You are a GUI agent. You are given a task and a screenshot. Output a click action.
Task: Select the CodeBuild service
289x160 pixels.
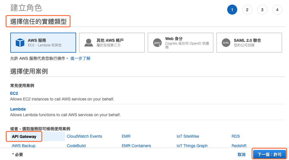[76, 146]
